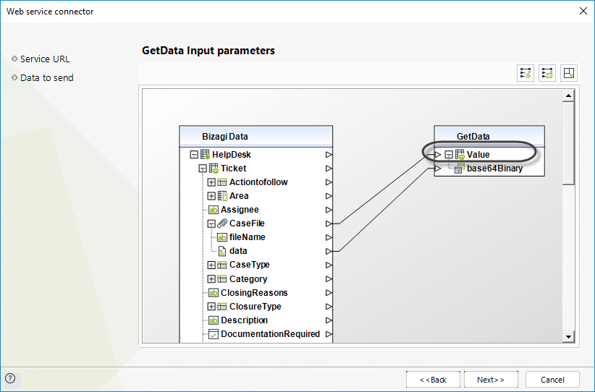
Task: Collapse the HelpDesk tree node
Action: click(194, 155)
